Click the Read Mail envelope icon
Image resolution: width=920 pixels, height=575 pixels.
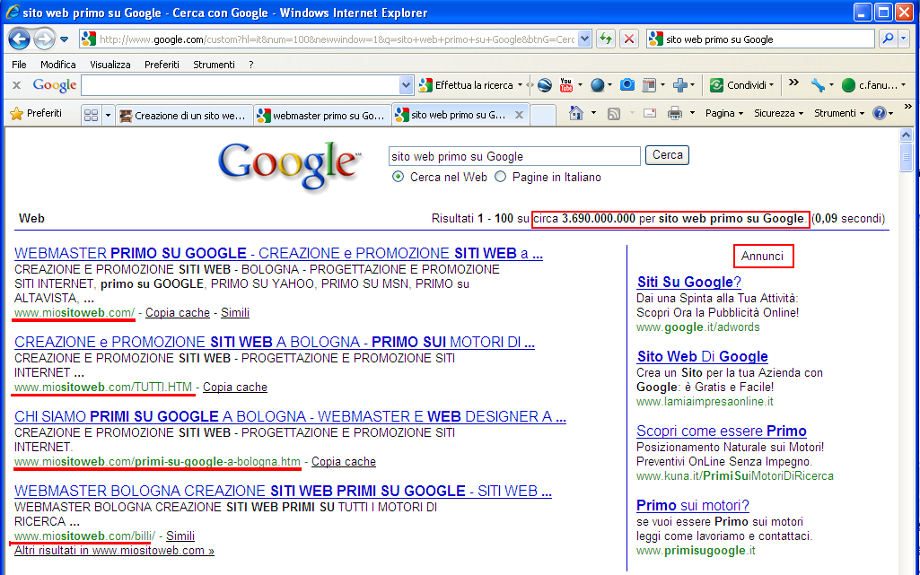650,113
